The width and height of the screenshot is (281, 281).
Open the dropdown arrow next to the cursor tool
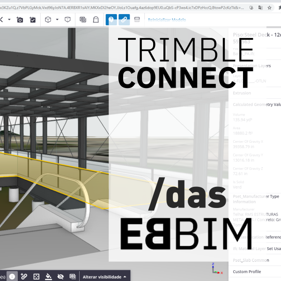[9, 19]
